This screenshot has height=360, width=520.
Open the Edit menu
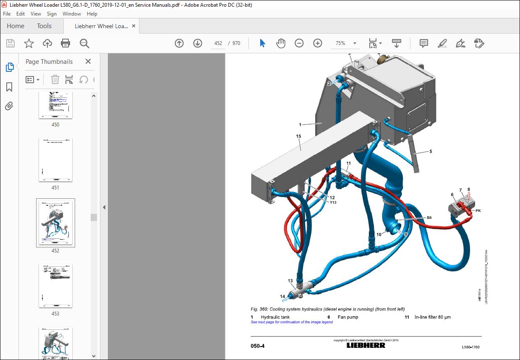[x=21, y=14]
